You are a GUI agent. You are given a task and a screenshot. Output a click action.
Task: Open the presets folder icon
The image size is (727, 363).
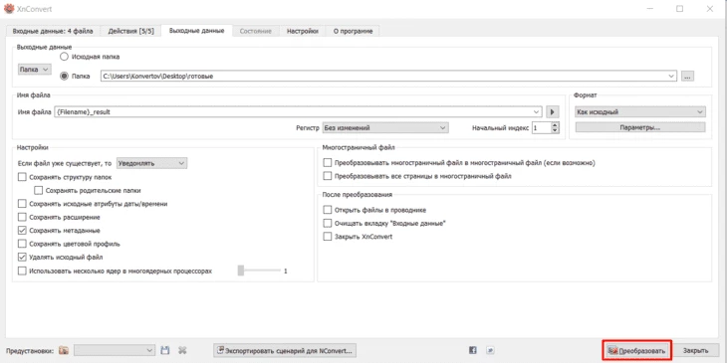64,350
